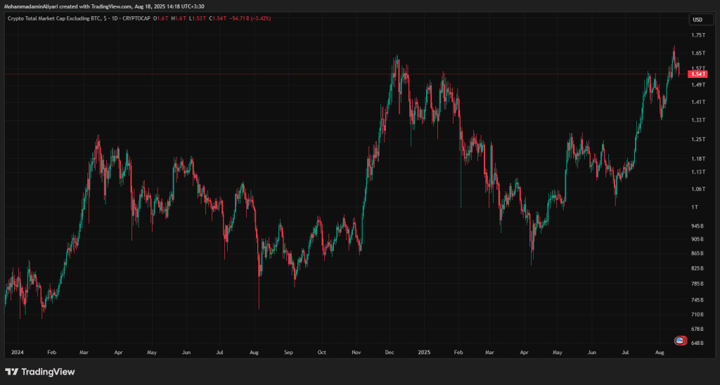Open the USD currency selector
720x385 pixels.
pos(697,20)
